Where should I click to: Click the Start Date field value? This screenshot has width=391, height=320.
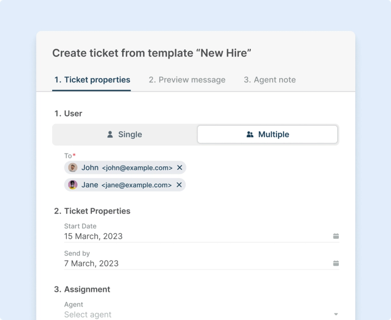(93, 236)
